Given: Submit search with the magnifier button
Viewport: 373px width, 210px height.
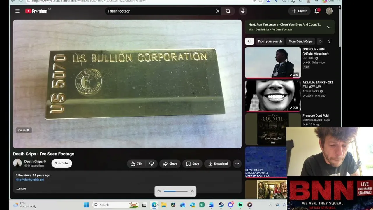Looking at the screenshot, I should pyautogui.click(x=228, y=11).
